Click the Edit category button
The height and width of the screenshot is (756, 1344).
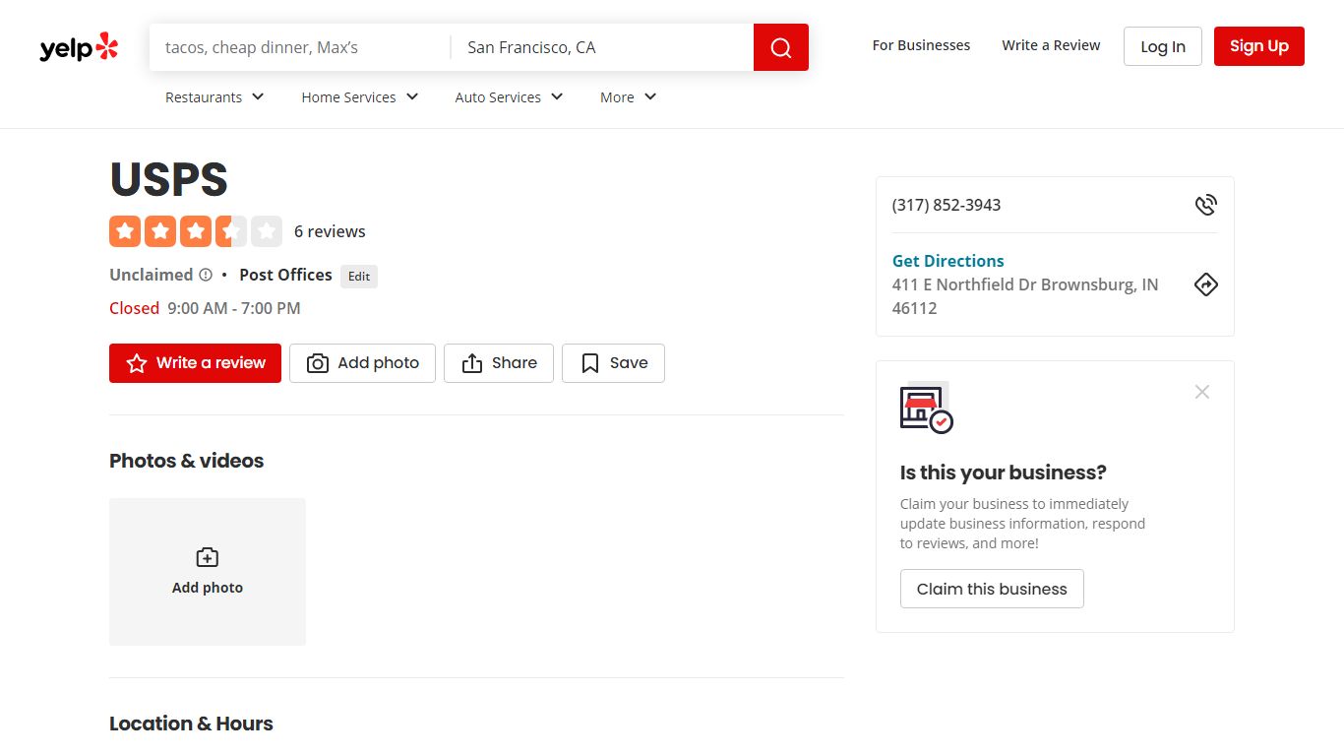[359, 277]
